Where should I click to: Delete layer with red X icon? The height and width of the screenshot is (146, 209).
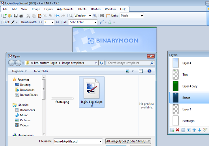click(177, 130)
